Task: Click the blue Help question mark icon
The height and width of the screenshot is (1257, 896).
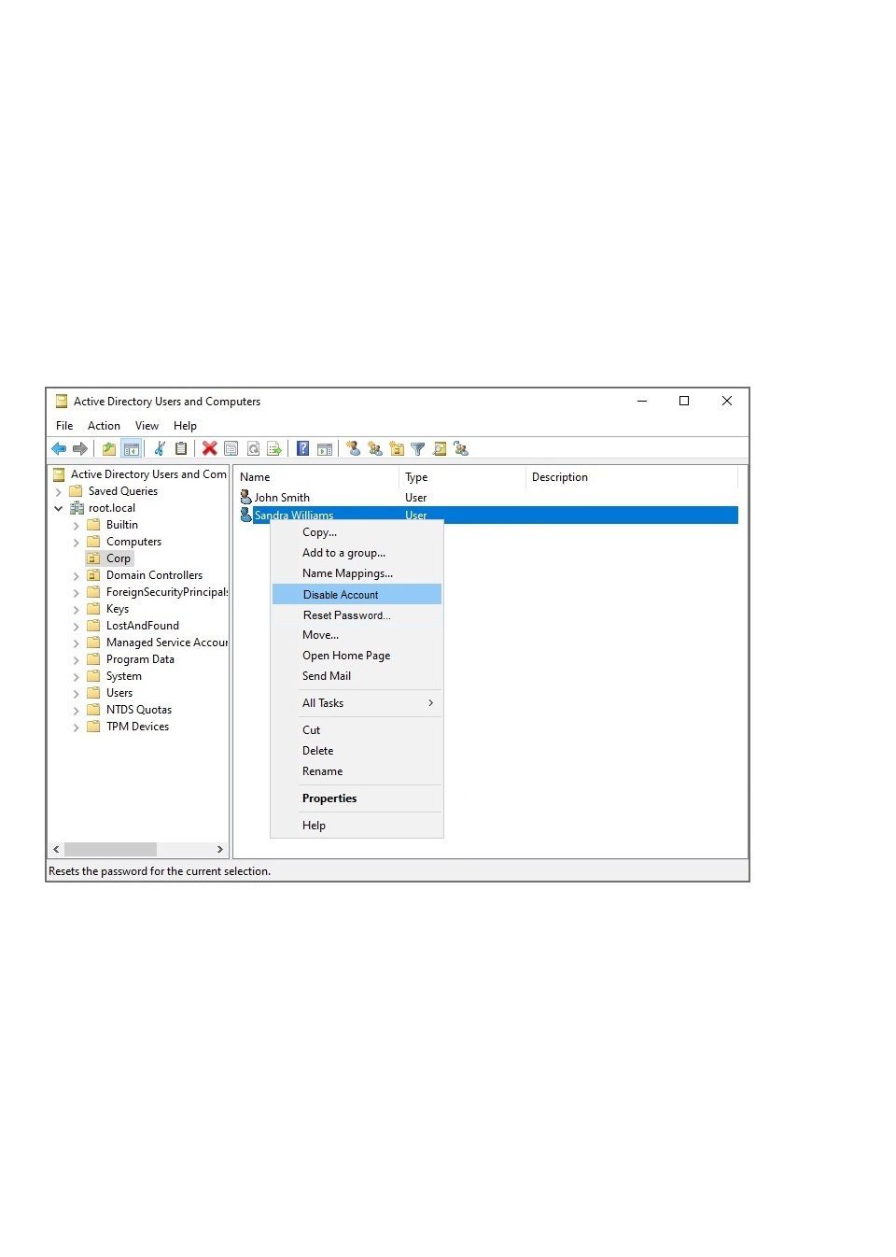Action: 303,449
